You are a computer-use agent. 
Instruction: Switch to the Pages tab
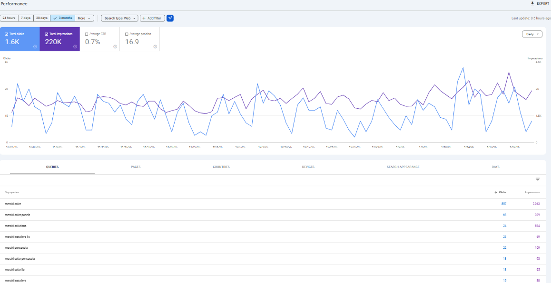136,167
